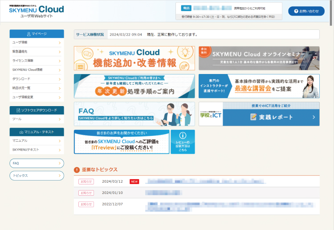Open the 2024/03/12 topic link
The width and height of the screenshot is (334, 230).
click(206, 181)
